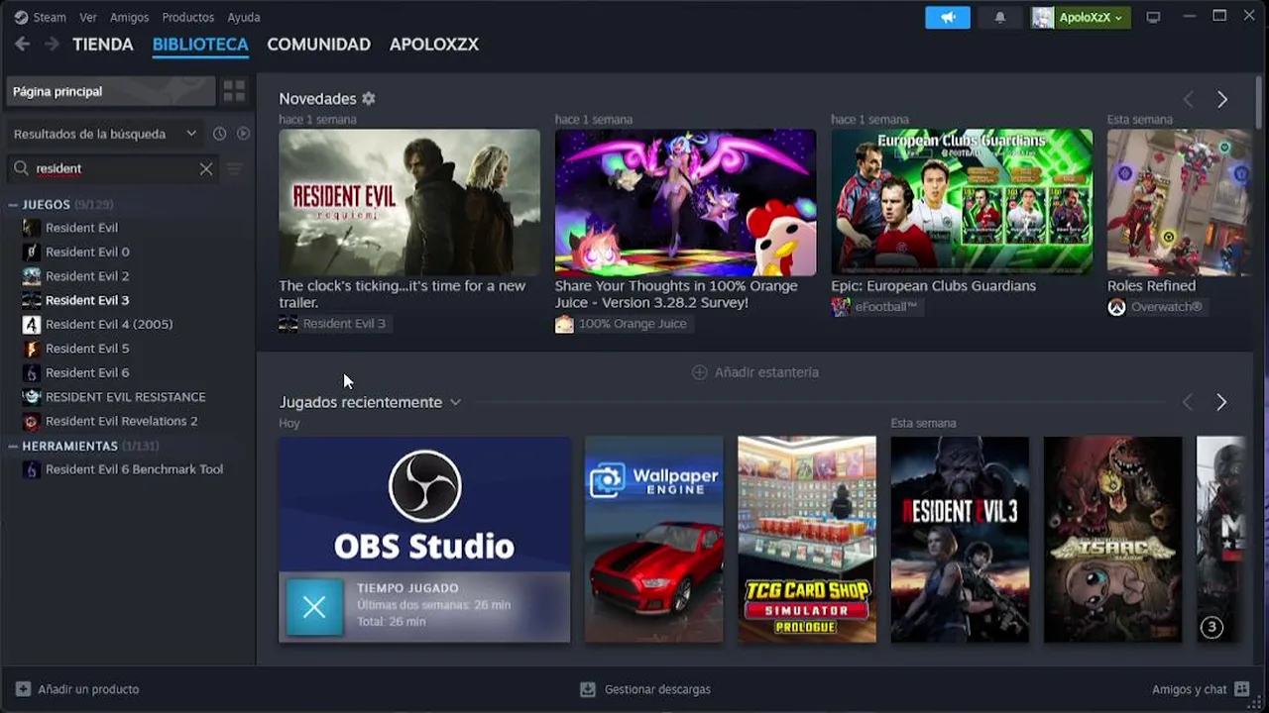The width and height of the screenshot is (1269, 713).
Task: Click the search magnifier icon
Action: (21, 168)
